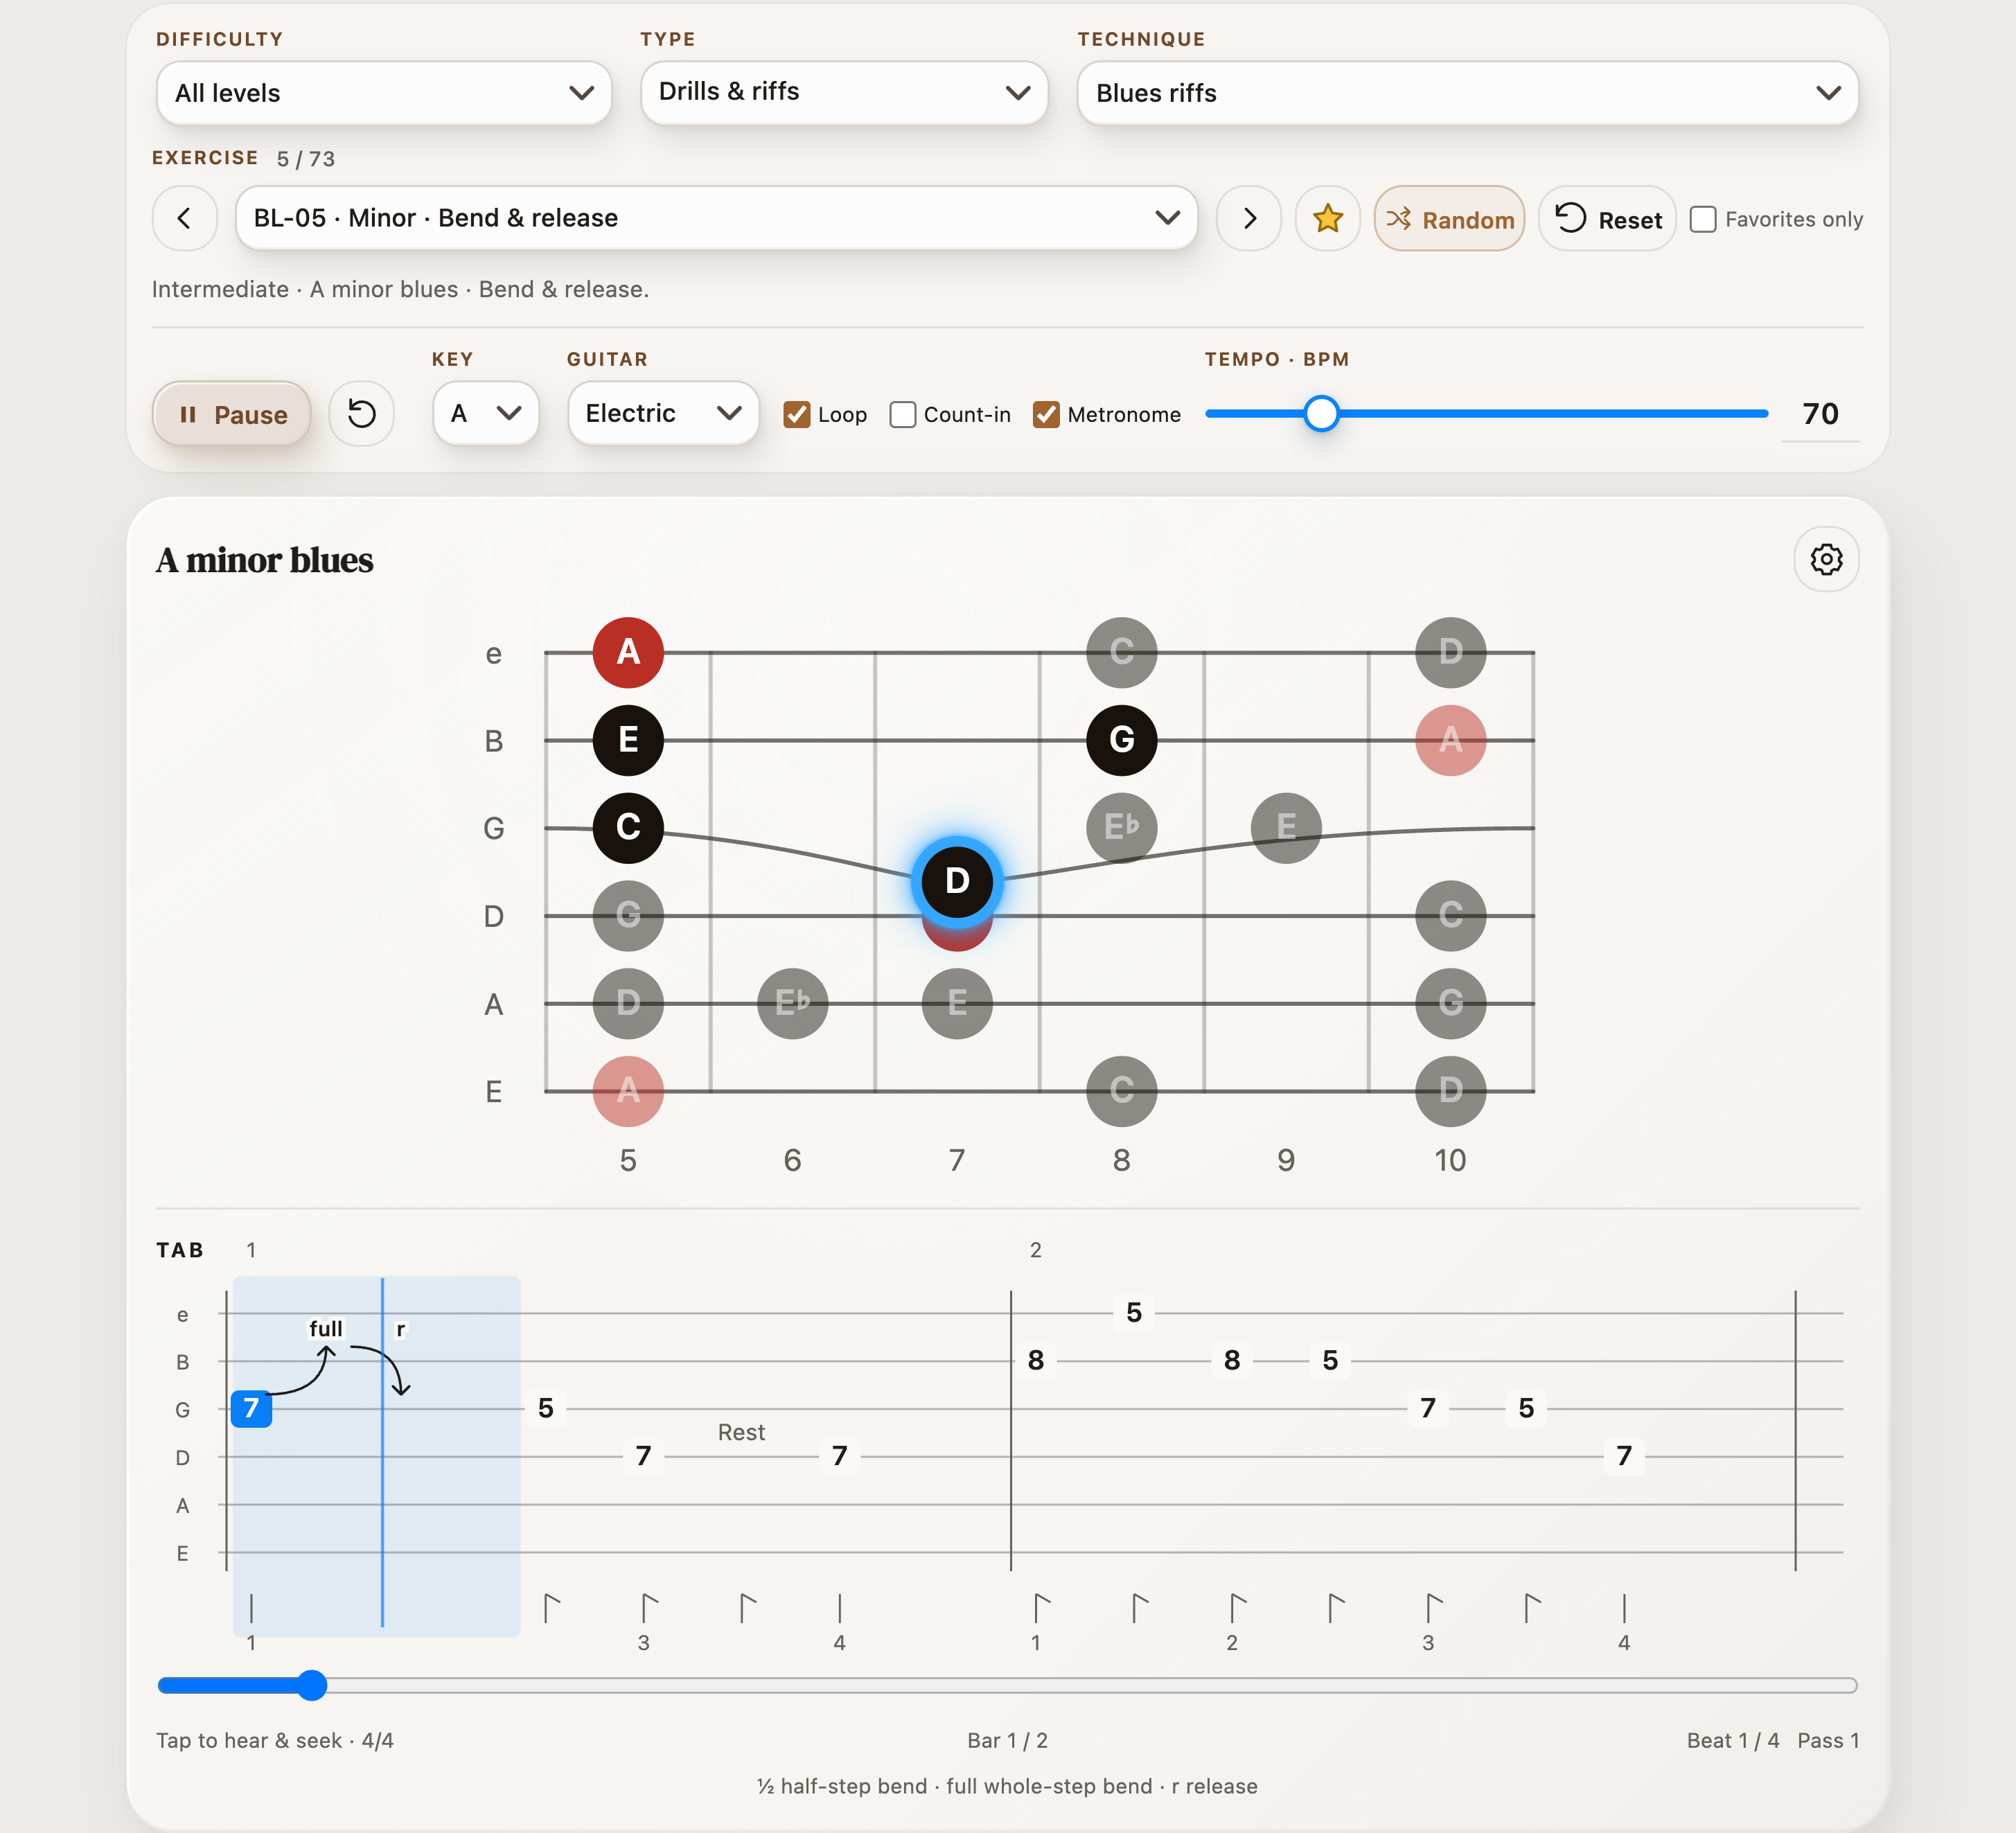Viewport: 2016px width, 1833px height.
Task: Click the black E note on the B string
Action: (x=628, y=740)
